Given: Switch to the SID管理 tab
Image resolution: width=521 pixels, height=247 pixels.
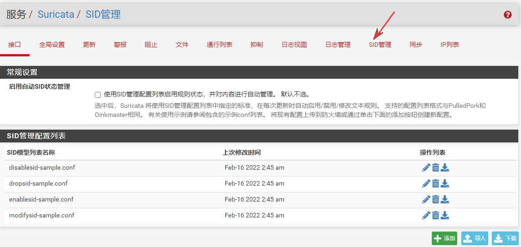Looking at the screenshot, I should [380, 45].
